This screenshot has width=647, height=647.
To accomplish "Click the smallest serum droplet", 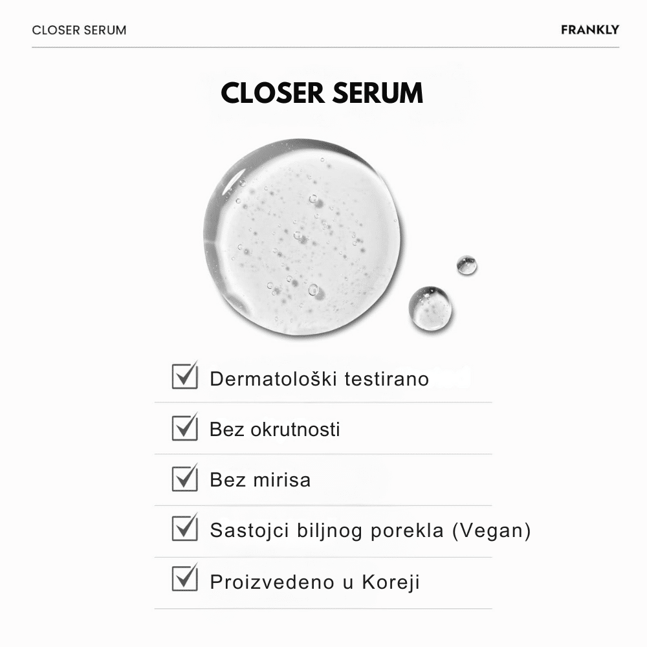I will pyautogui.click(x=466, y=265).
